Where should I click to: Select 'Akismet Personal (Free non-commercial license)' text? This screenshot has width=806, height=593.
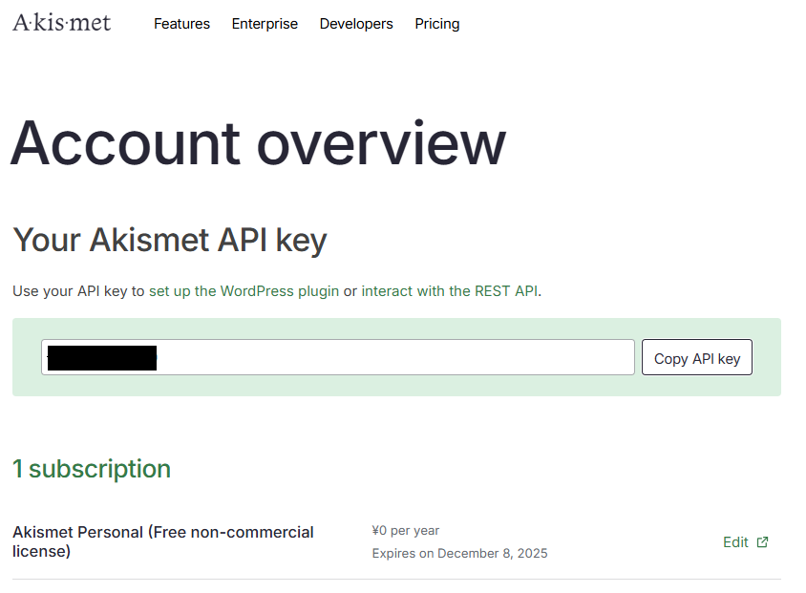(x=163, y=541)
